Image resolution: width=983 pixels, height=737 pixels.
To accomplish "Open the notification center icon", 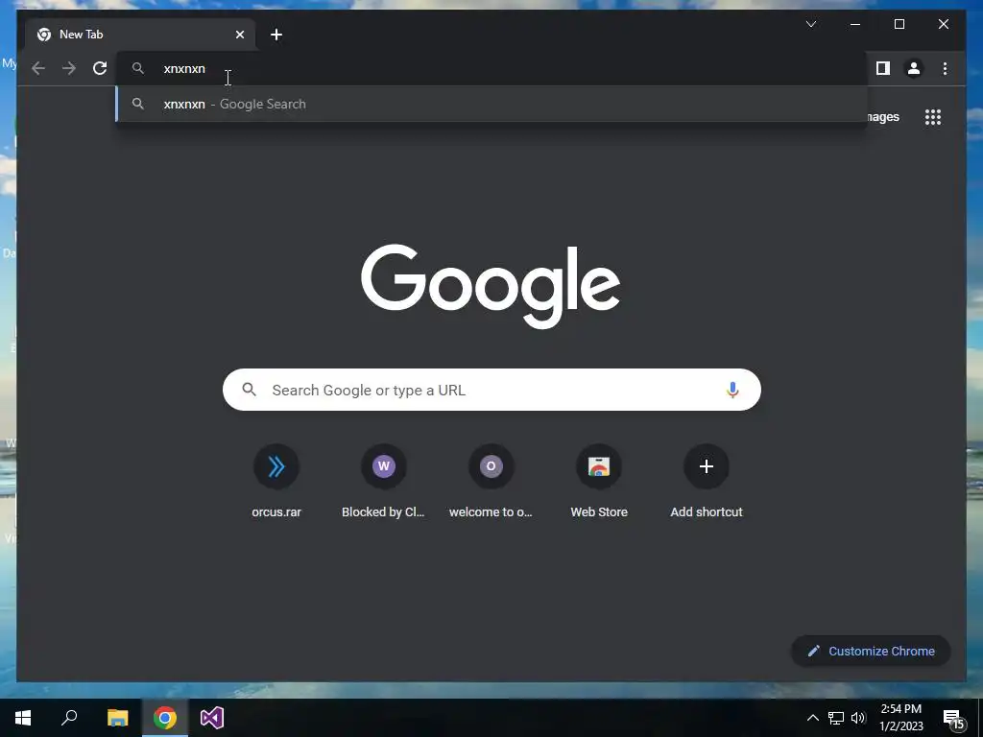I will (x=953, y=719).
